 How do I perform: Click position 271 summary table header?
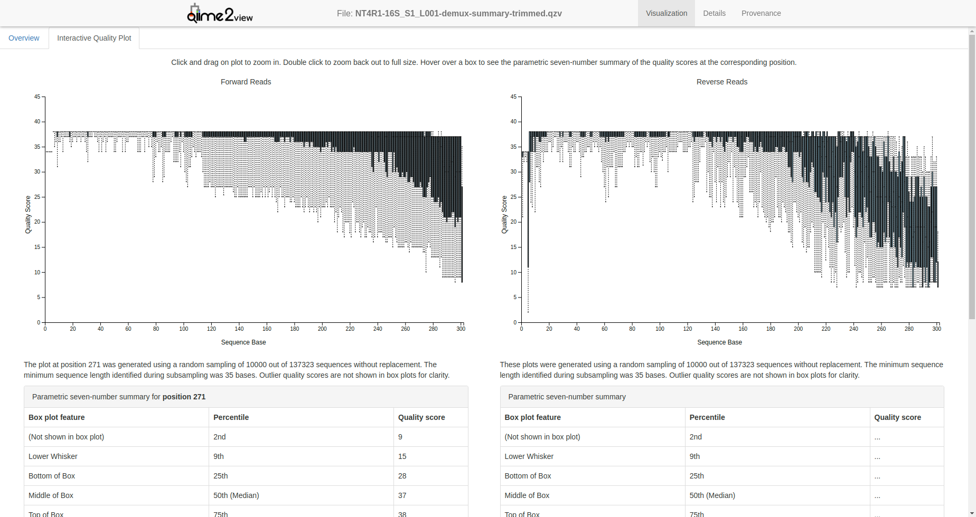(x=119, y=397)
